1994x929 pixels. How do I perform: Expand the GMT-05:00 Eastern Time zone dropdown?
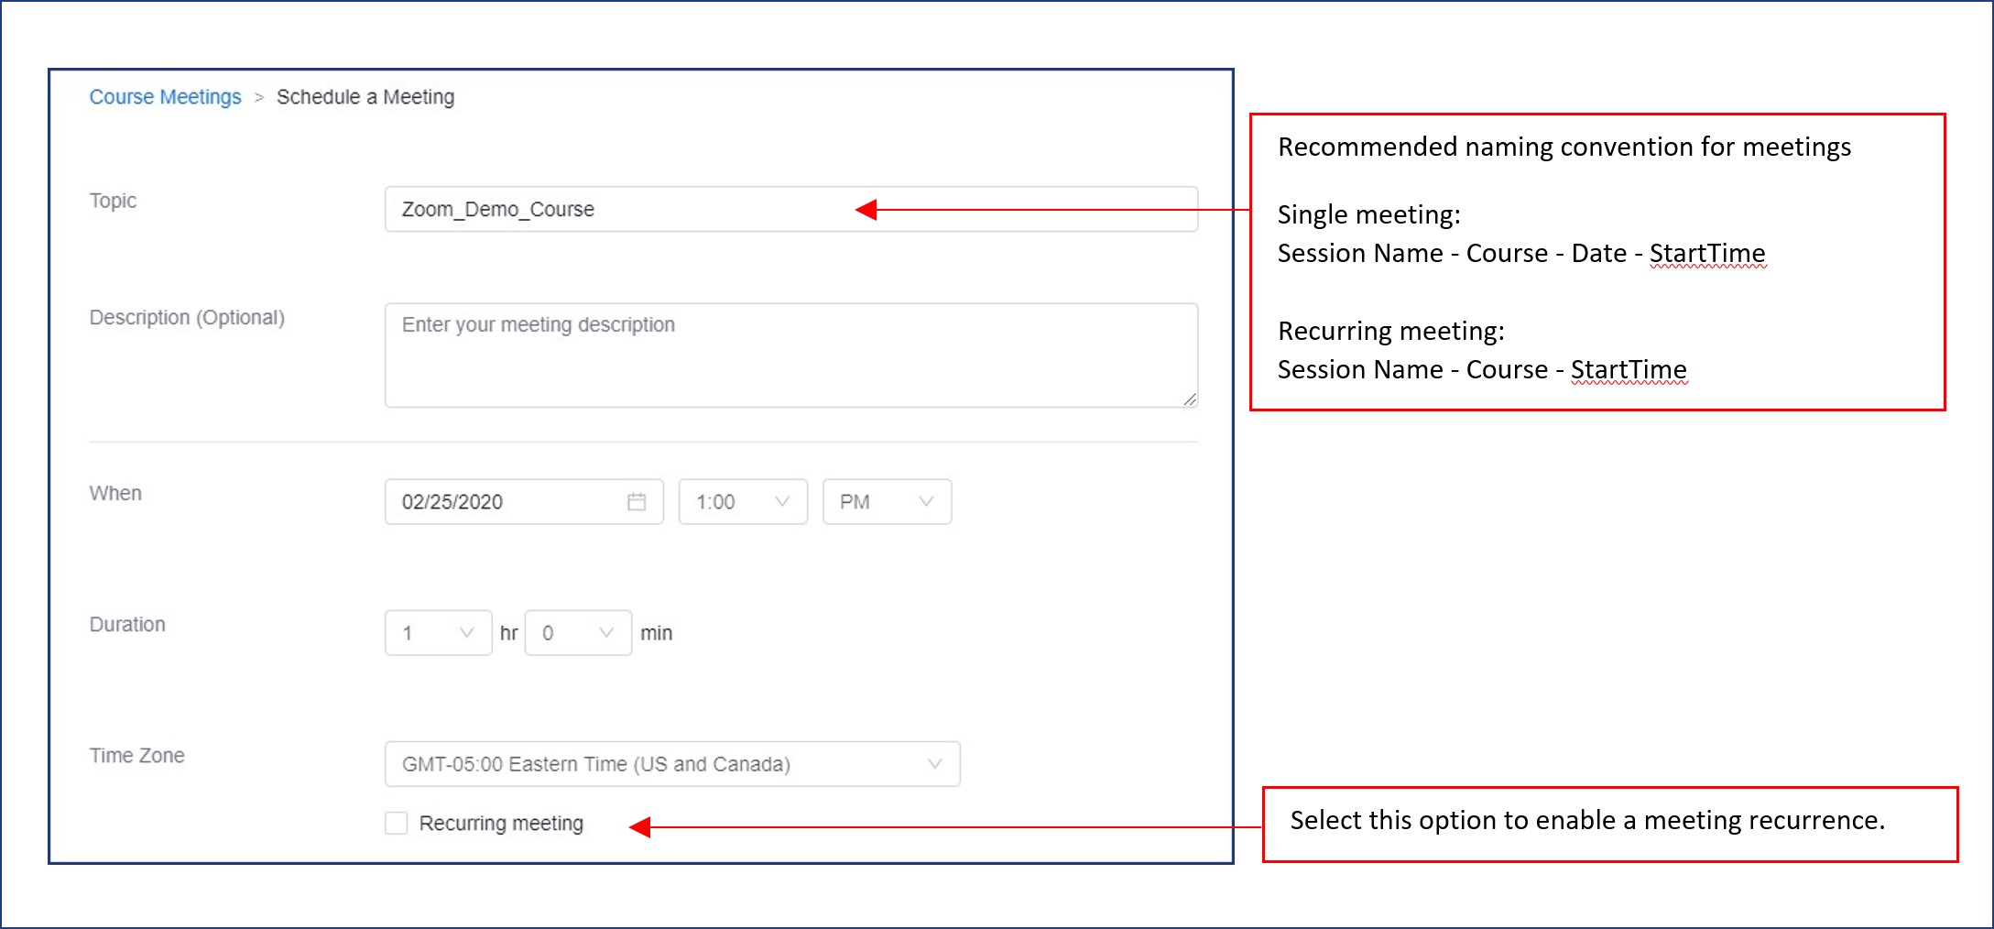(671, 763)
